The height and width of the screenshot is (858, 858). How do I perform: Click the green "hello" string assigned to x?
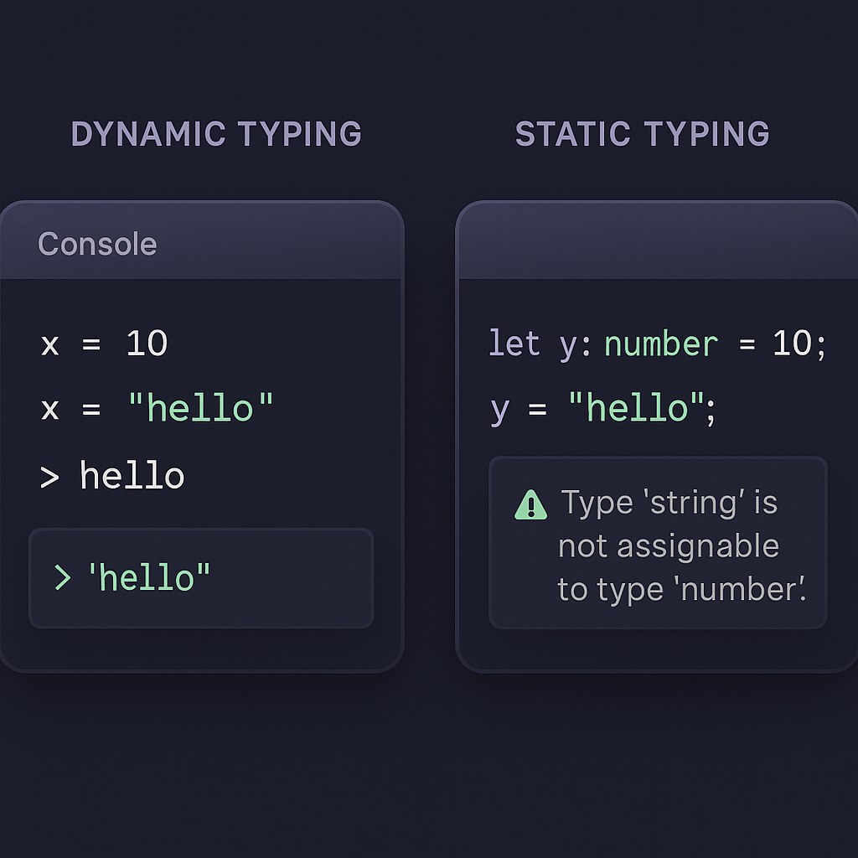point(201,409)
